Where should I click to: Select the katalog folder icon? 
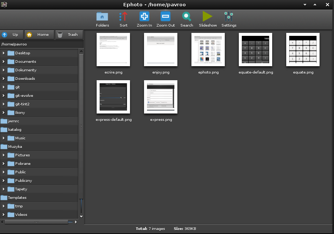pos(4,129)
